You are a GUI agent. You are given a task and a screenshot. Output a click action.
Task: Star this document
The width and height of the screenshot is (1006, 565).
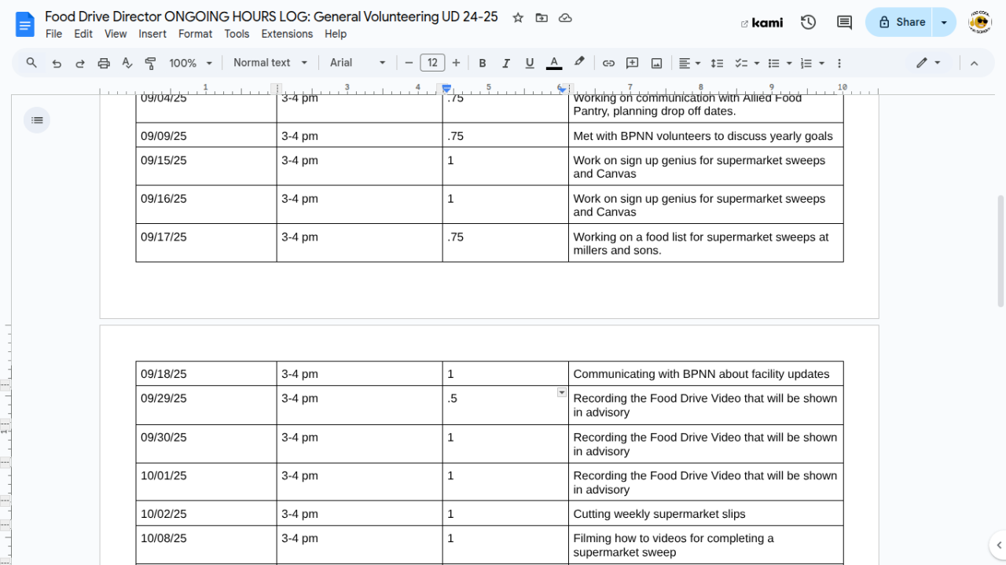[x=518, y=18]
